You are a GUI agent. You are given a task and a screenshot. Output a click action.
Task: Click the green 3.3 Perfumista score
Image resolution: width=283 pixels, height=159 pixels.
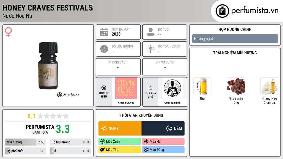click(63, 129)
